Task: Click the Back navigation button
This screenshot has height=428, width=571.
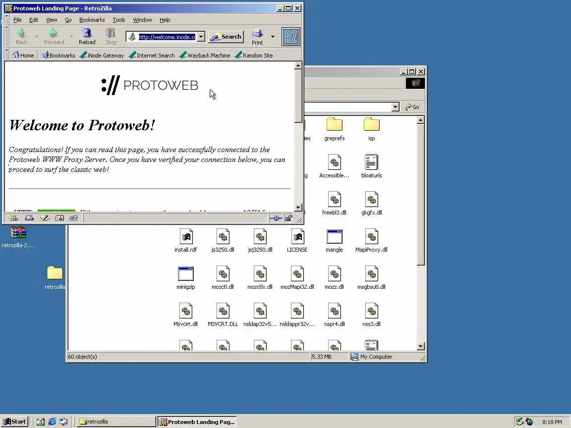Action: [21, 36]
